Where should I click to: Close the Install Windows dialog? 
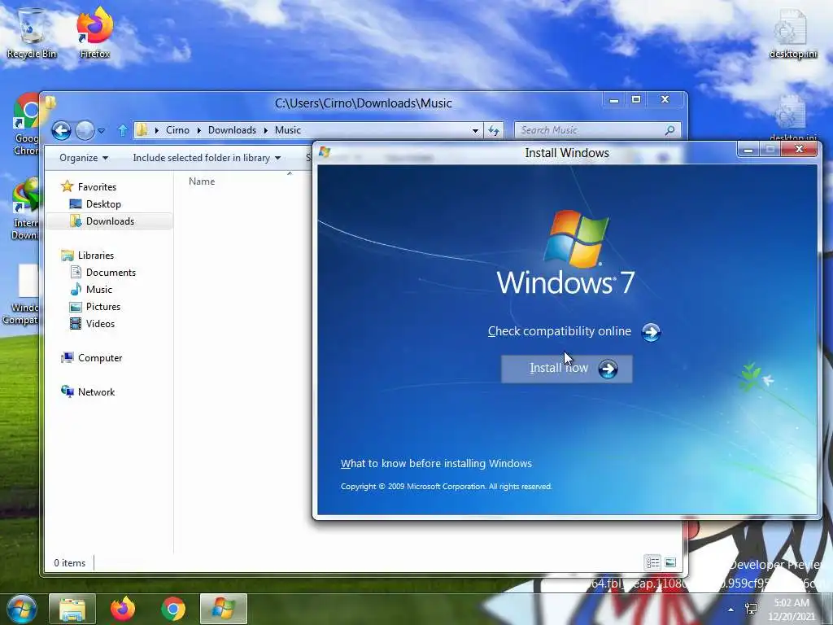(x=799, y=150)
